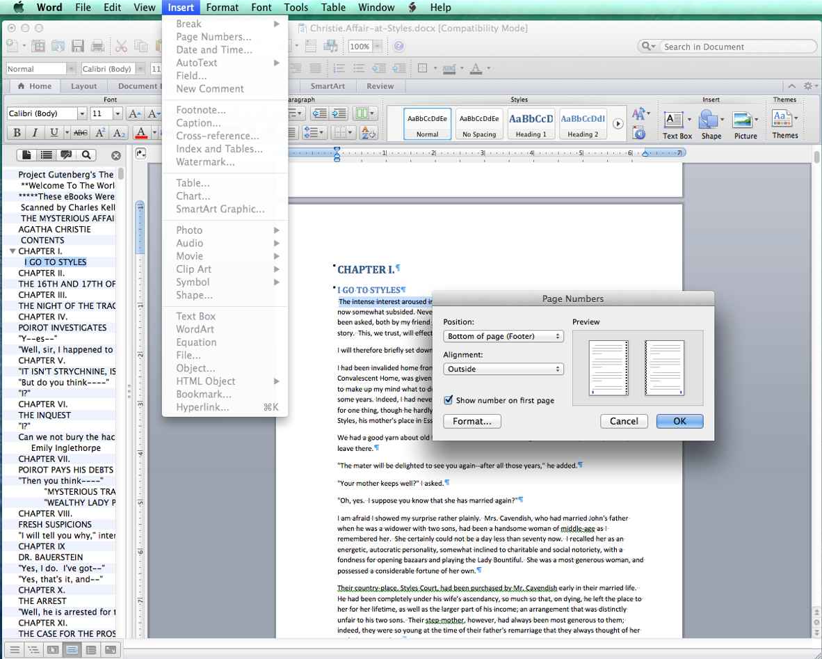The image size is (822, 659).
Task: Uncheck Show number on first page
Action: pos(449,400)
